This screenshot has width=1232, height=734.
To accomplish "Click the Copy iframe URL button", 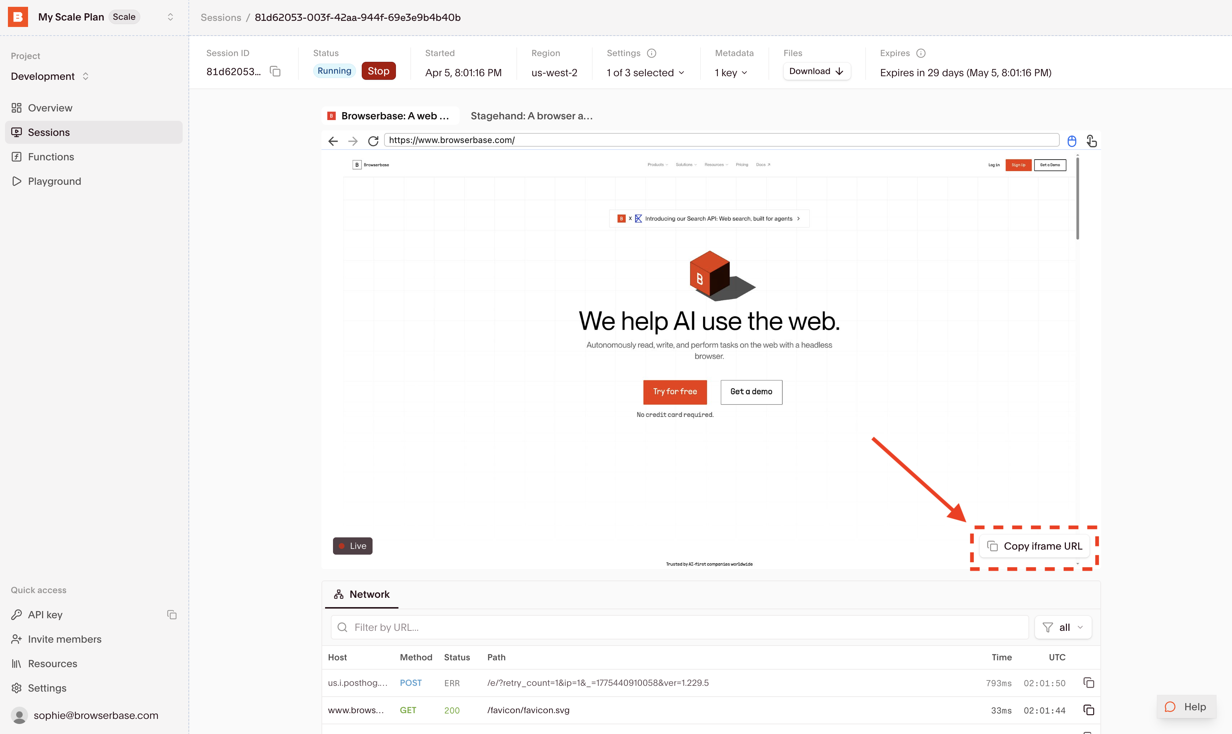I will (x=1035, y=546).
